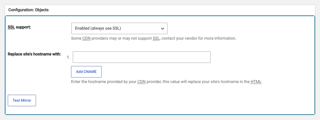This screenshot has height=120, width=320.
Task: Click the Replace site's hostname with label
Action: [35, 54]
